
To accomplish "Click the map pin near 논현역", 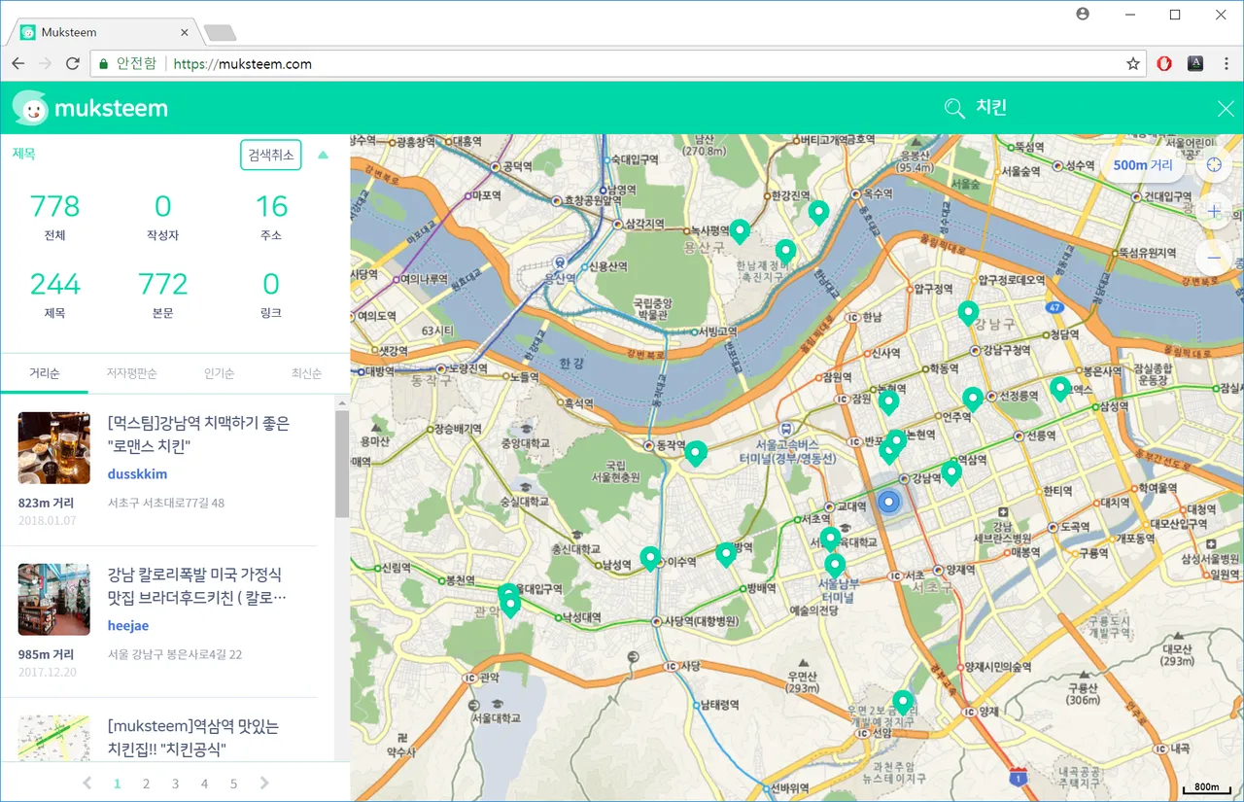I will (x=888, y=402).
